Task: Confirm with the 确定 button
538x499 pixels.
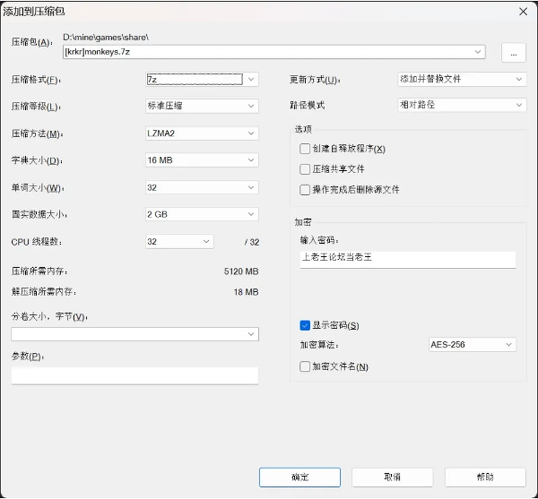Action: pyautogui.click(x=300, y=477)
